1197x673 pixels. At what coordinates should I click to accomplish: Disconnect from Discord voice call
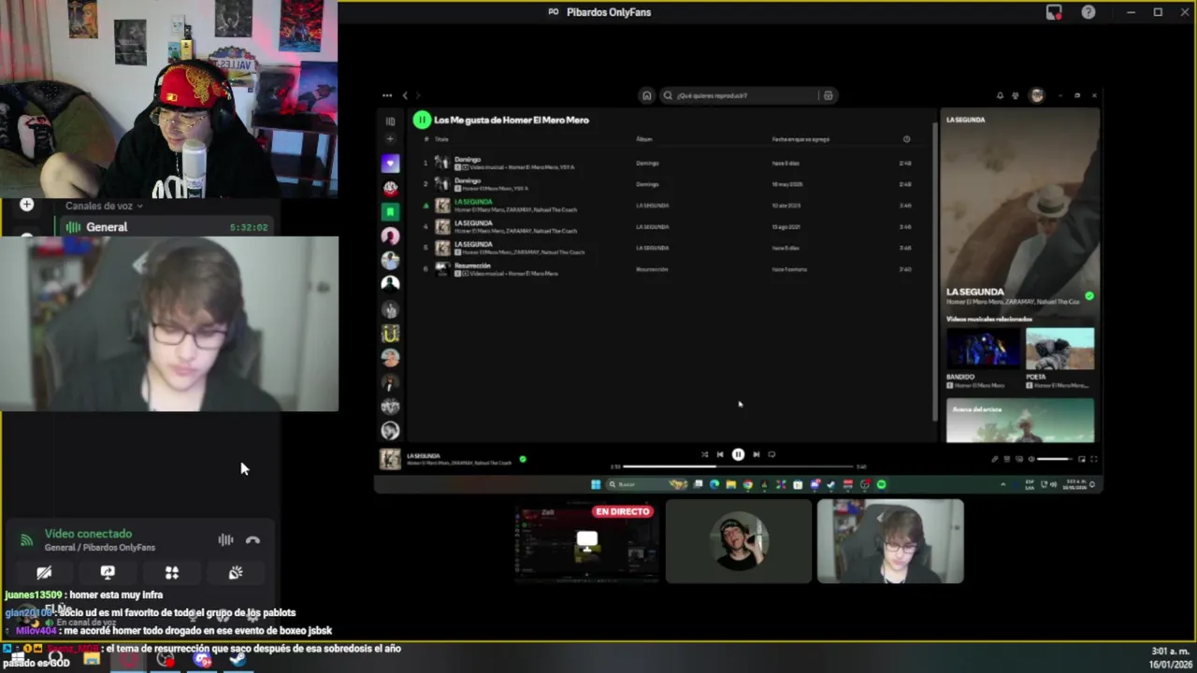pyautogui.click(x=252, y=540)
